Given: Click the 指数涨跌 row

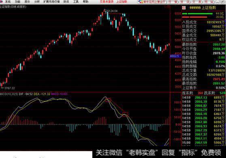Looking at the screenshot, I should [x=203, y=58].
